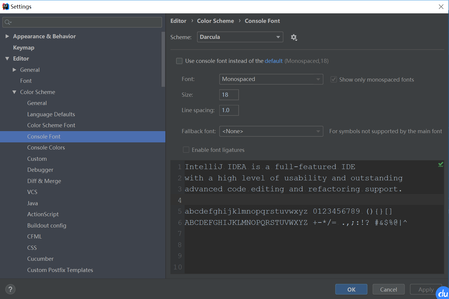Click the green inspection checkmark in preview

(441, 165)
